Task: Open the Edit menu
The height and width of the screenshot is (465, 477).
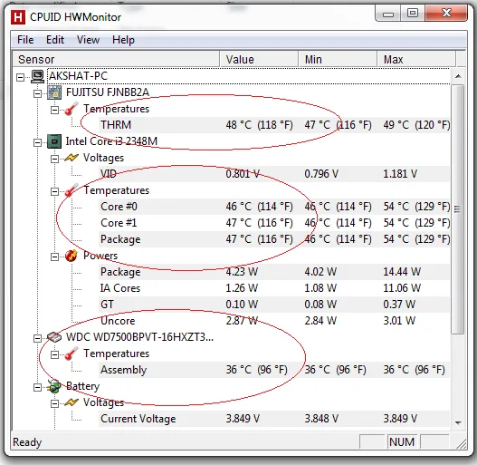Action: pos(55,40)
